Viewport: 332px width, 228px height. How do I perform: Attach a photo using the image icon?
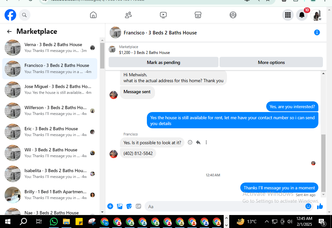(x=120, y=206)
